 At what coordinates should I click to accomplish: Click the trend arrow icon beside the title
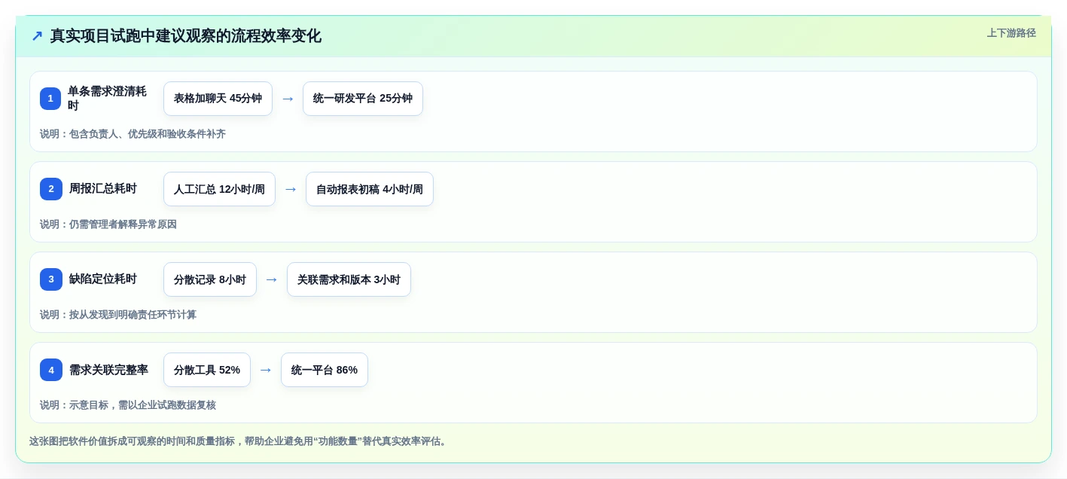[37, 36]
